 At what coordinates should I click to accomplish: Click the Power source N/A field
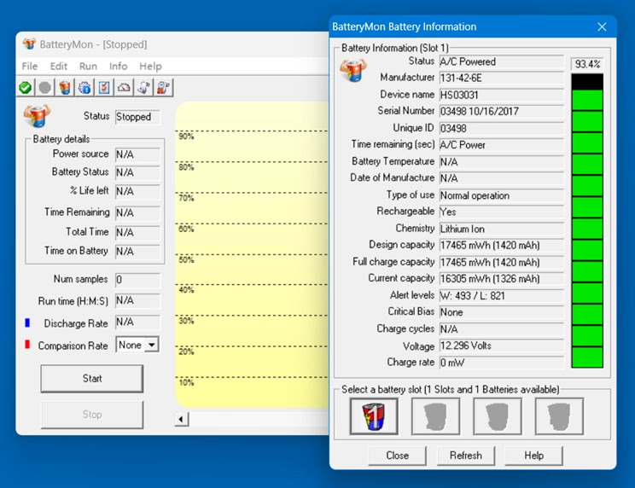tap(137, 154)
